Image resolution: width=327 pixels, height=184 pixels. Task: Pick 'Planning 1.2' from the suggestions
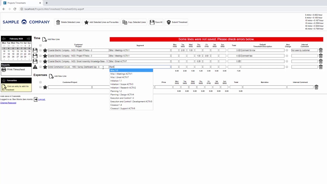tap(131, 91)
